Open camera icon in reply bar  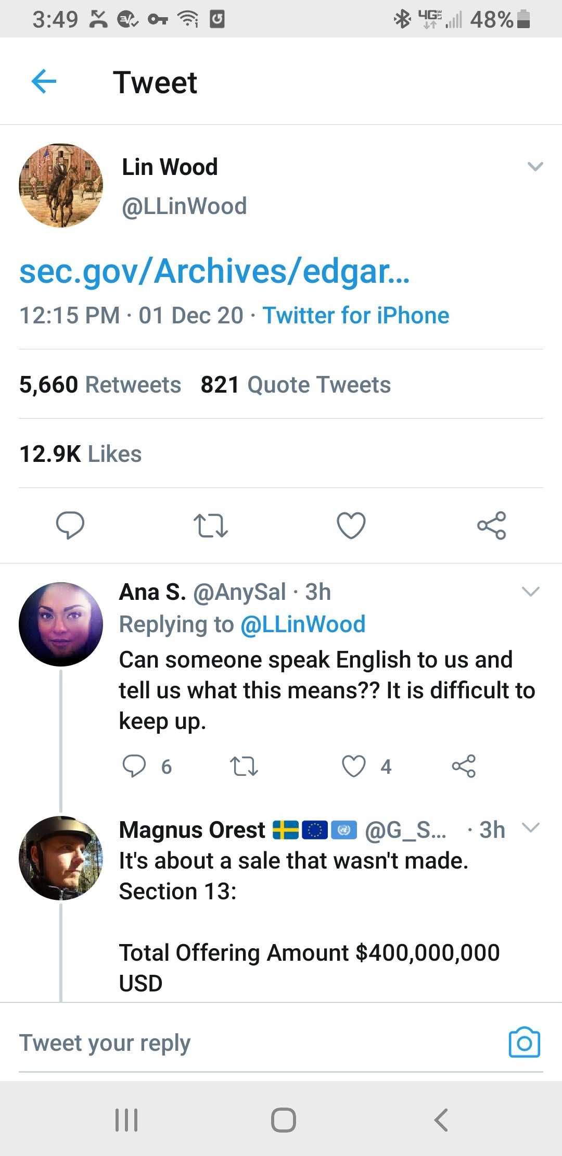coord(524,1042)
